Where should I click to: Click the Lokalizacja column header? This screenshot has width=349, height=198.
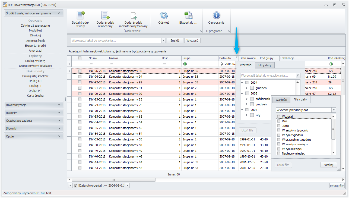coord(303,58)
